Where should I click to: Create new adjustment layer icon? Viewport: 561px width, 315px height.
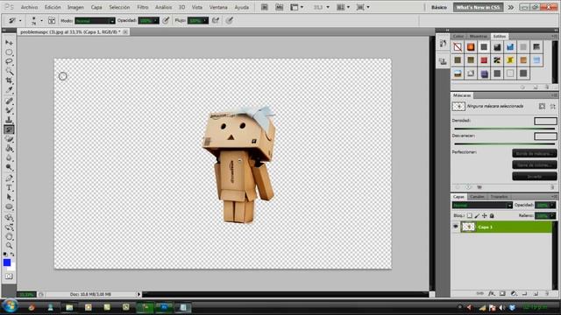click(x=514, y=294)
